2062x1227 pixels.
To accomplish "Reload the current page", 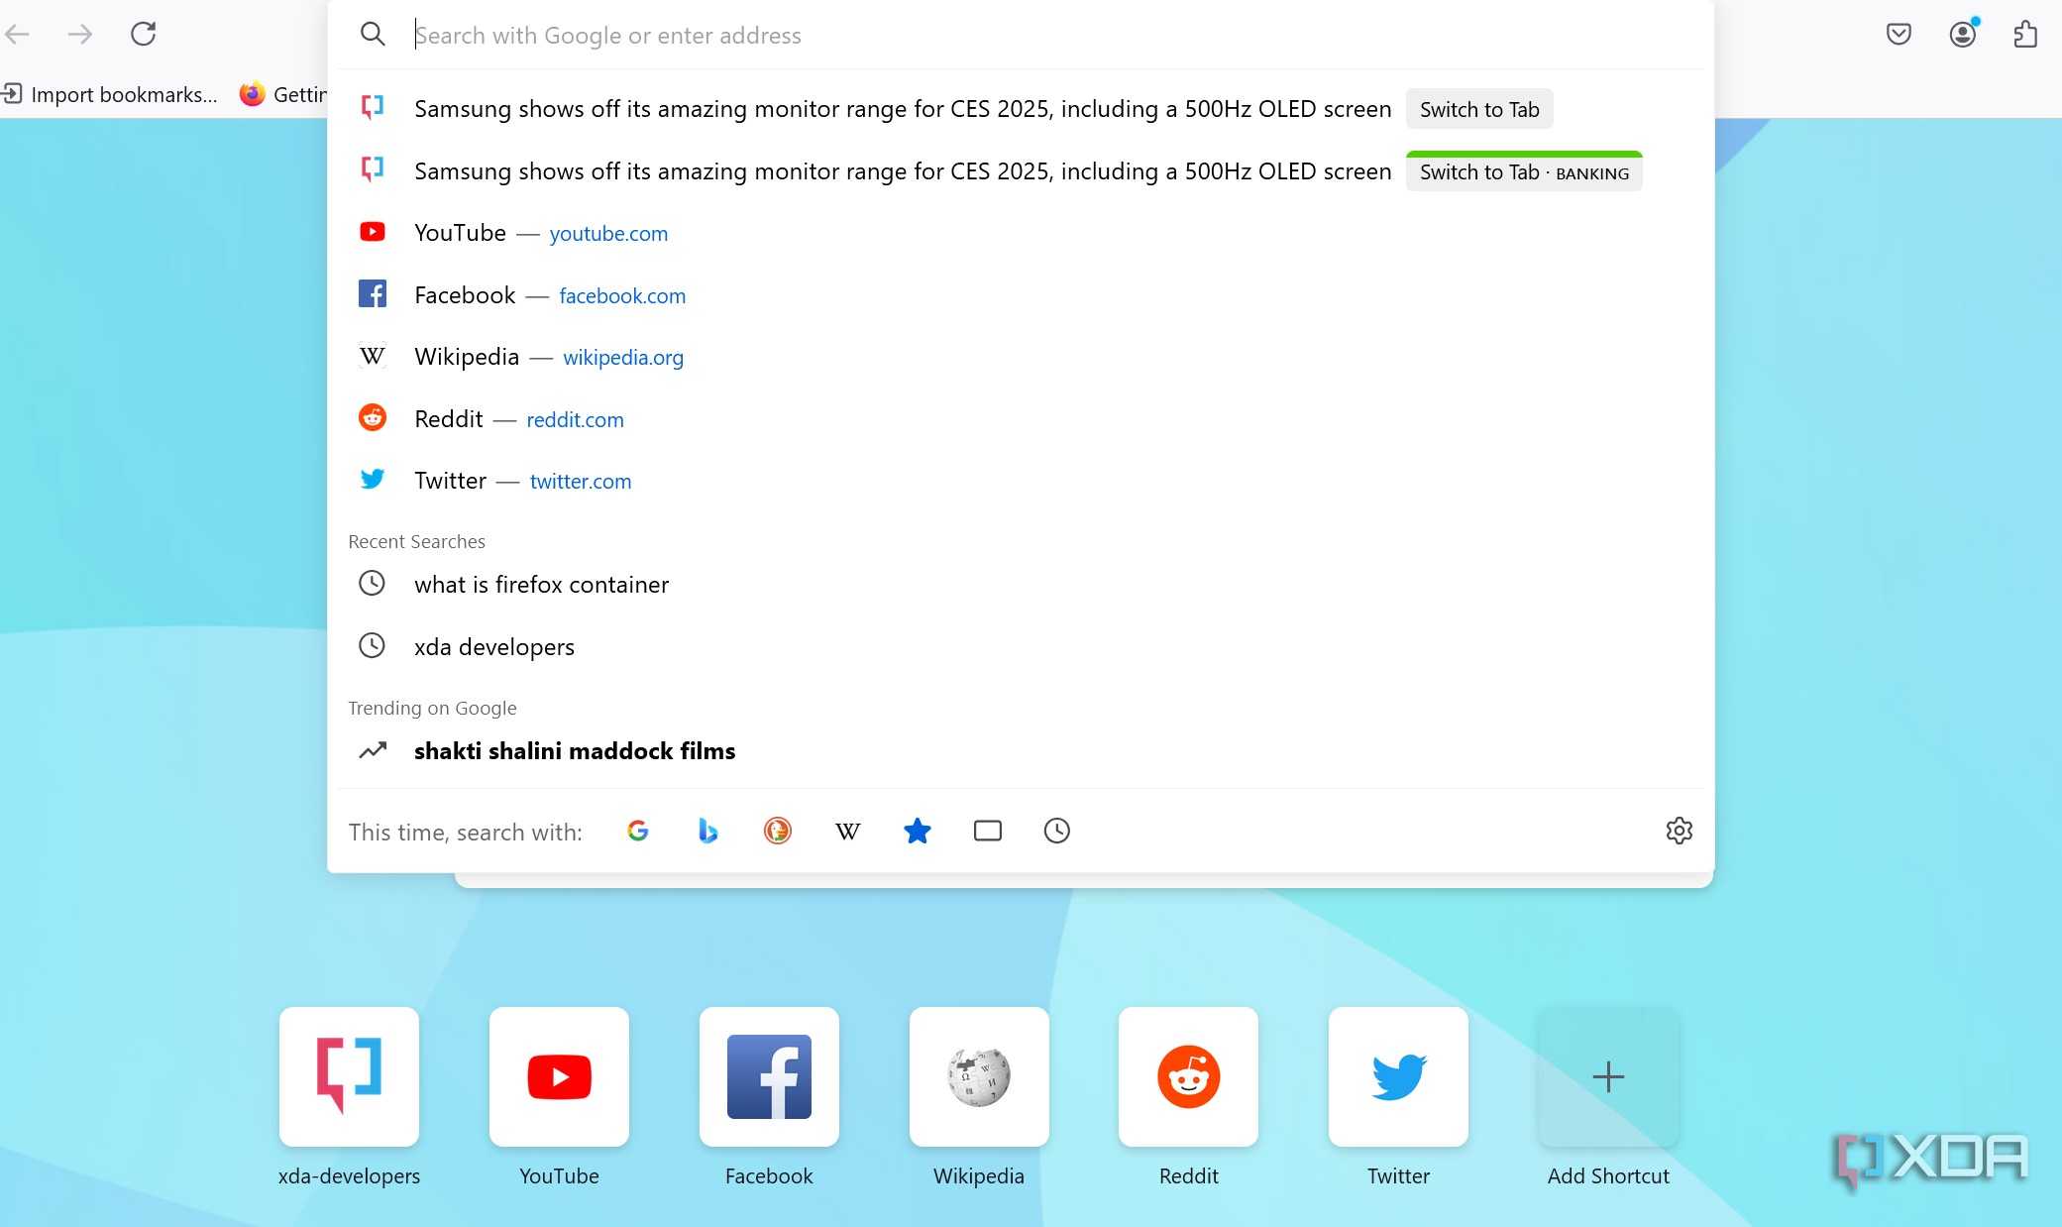I will click(x=144, y=34).
